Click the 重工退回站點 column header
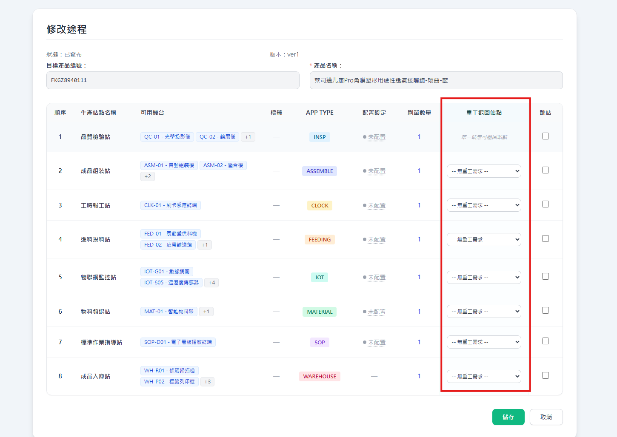The image size is (617, 437). click(484, 113)
